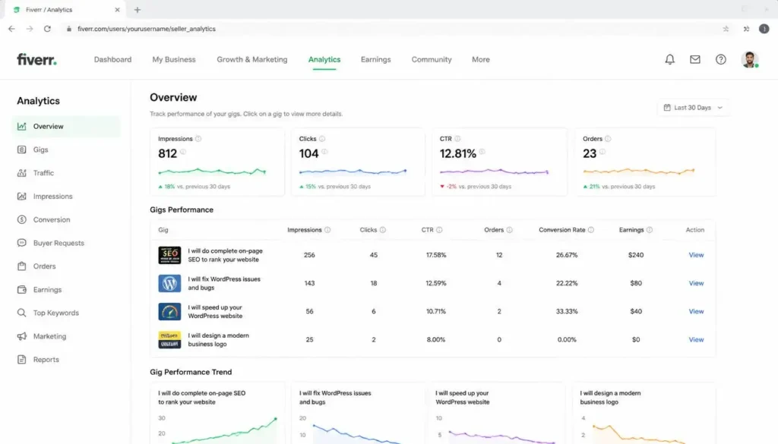Click the WordPress issues gig thumbnail

point(169,283)
